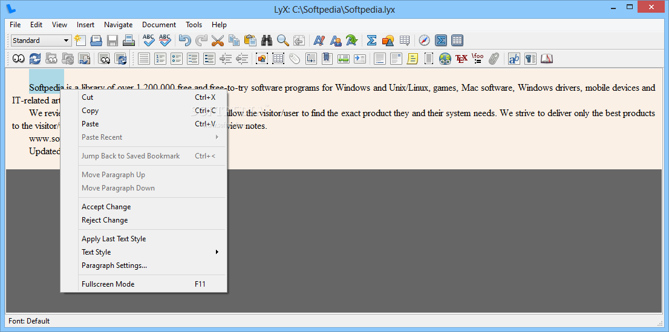Toggle the table toolbar button
This screenshot has height=332, width=669.
pyautogui.click(x=457, y=41)
